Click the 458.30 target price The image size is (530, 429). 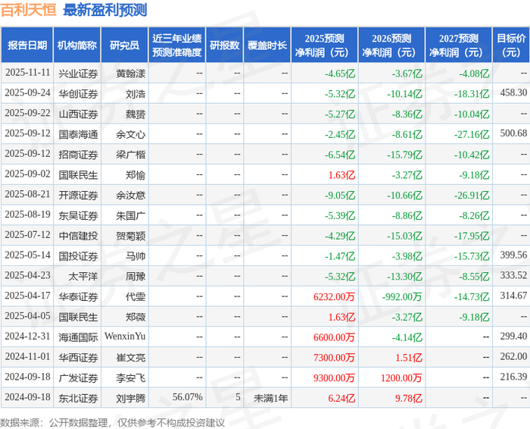coord(513,92)
